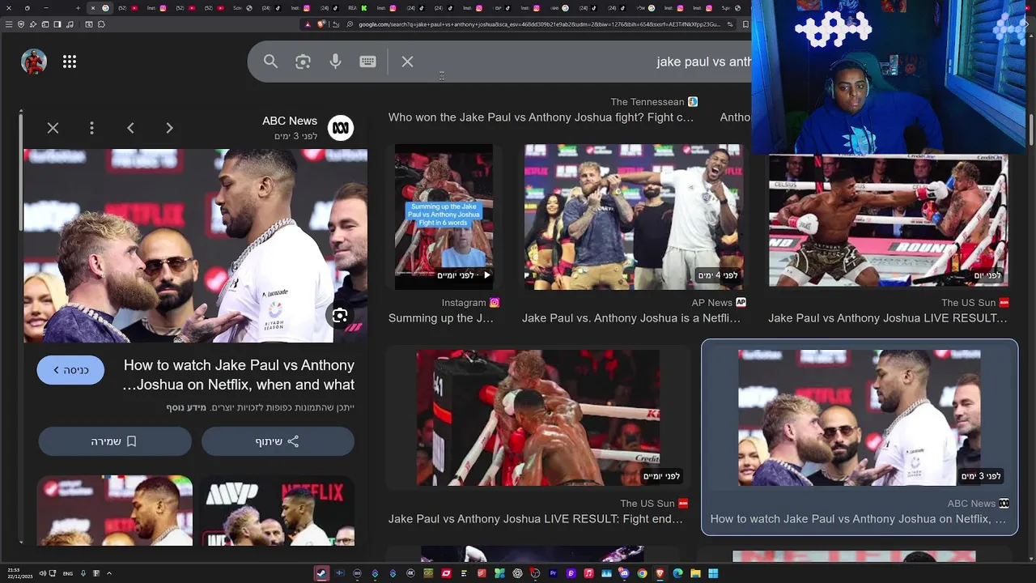The height and width of the screenshot is (583, 1036).
Task: Click the address bar URL google.com/search
Action: click(x=538, y=24)
